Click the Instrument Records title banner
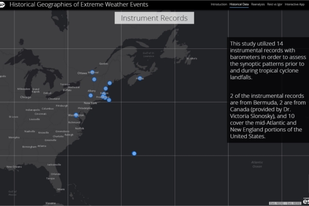309x206 pixels. click(x=154, y=19)
